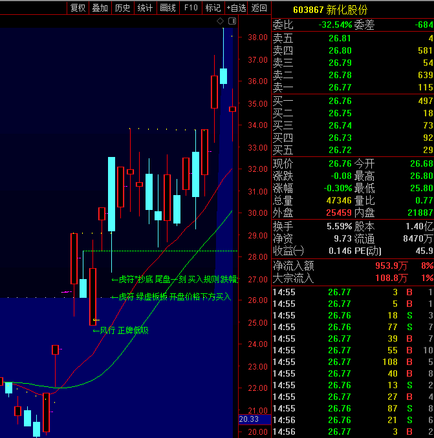Screen dimensions: 434x438
Task: Click the 标记 mark button
Action: click(213, 8)
